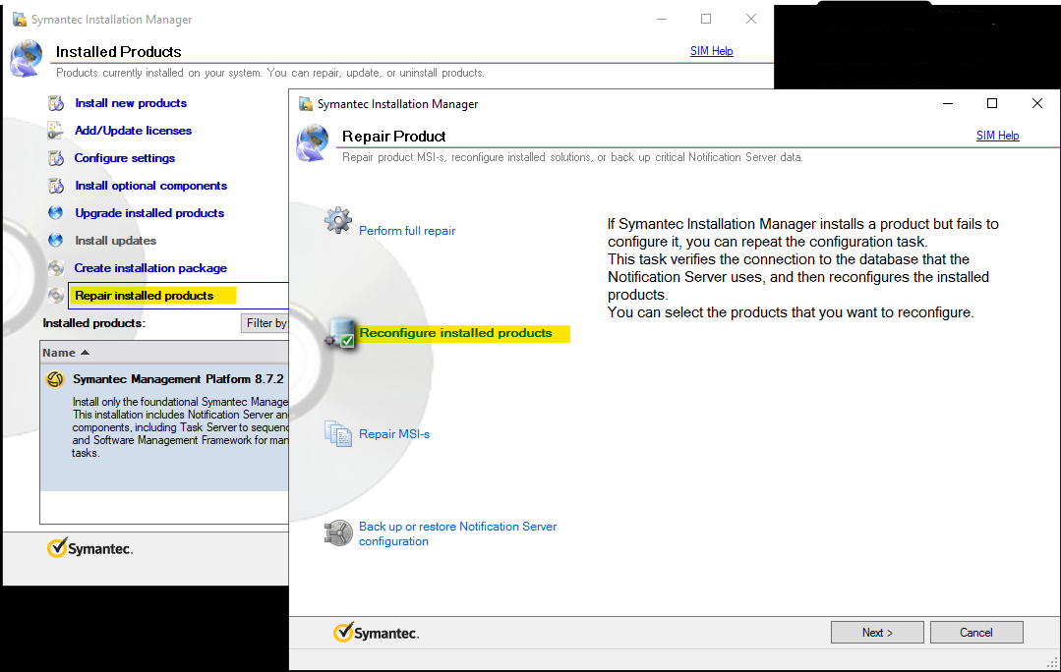Viewport: 1061px width, 672px height.
Task: Open SIM Help in Repair Product window
Action: 997,136
